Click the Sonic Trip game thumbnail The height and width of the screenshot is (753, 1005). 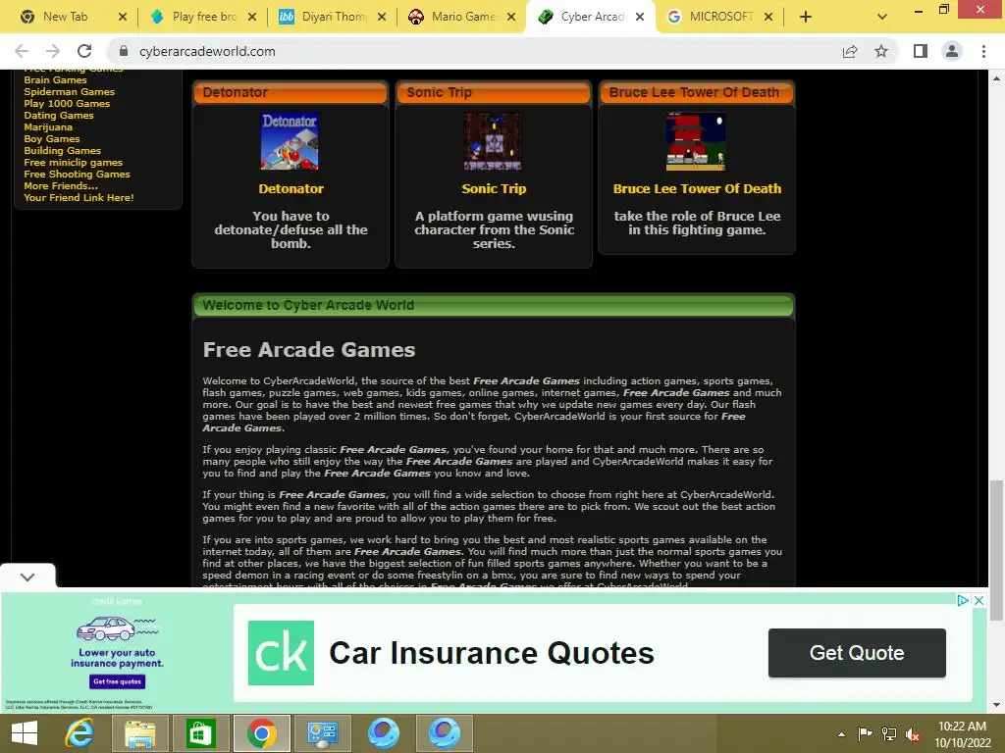click(493, 141)
